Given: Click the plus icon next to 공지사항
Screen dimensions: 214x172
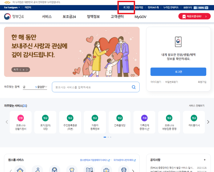Looking at the screenshot, I should 205,160.
